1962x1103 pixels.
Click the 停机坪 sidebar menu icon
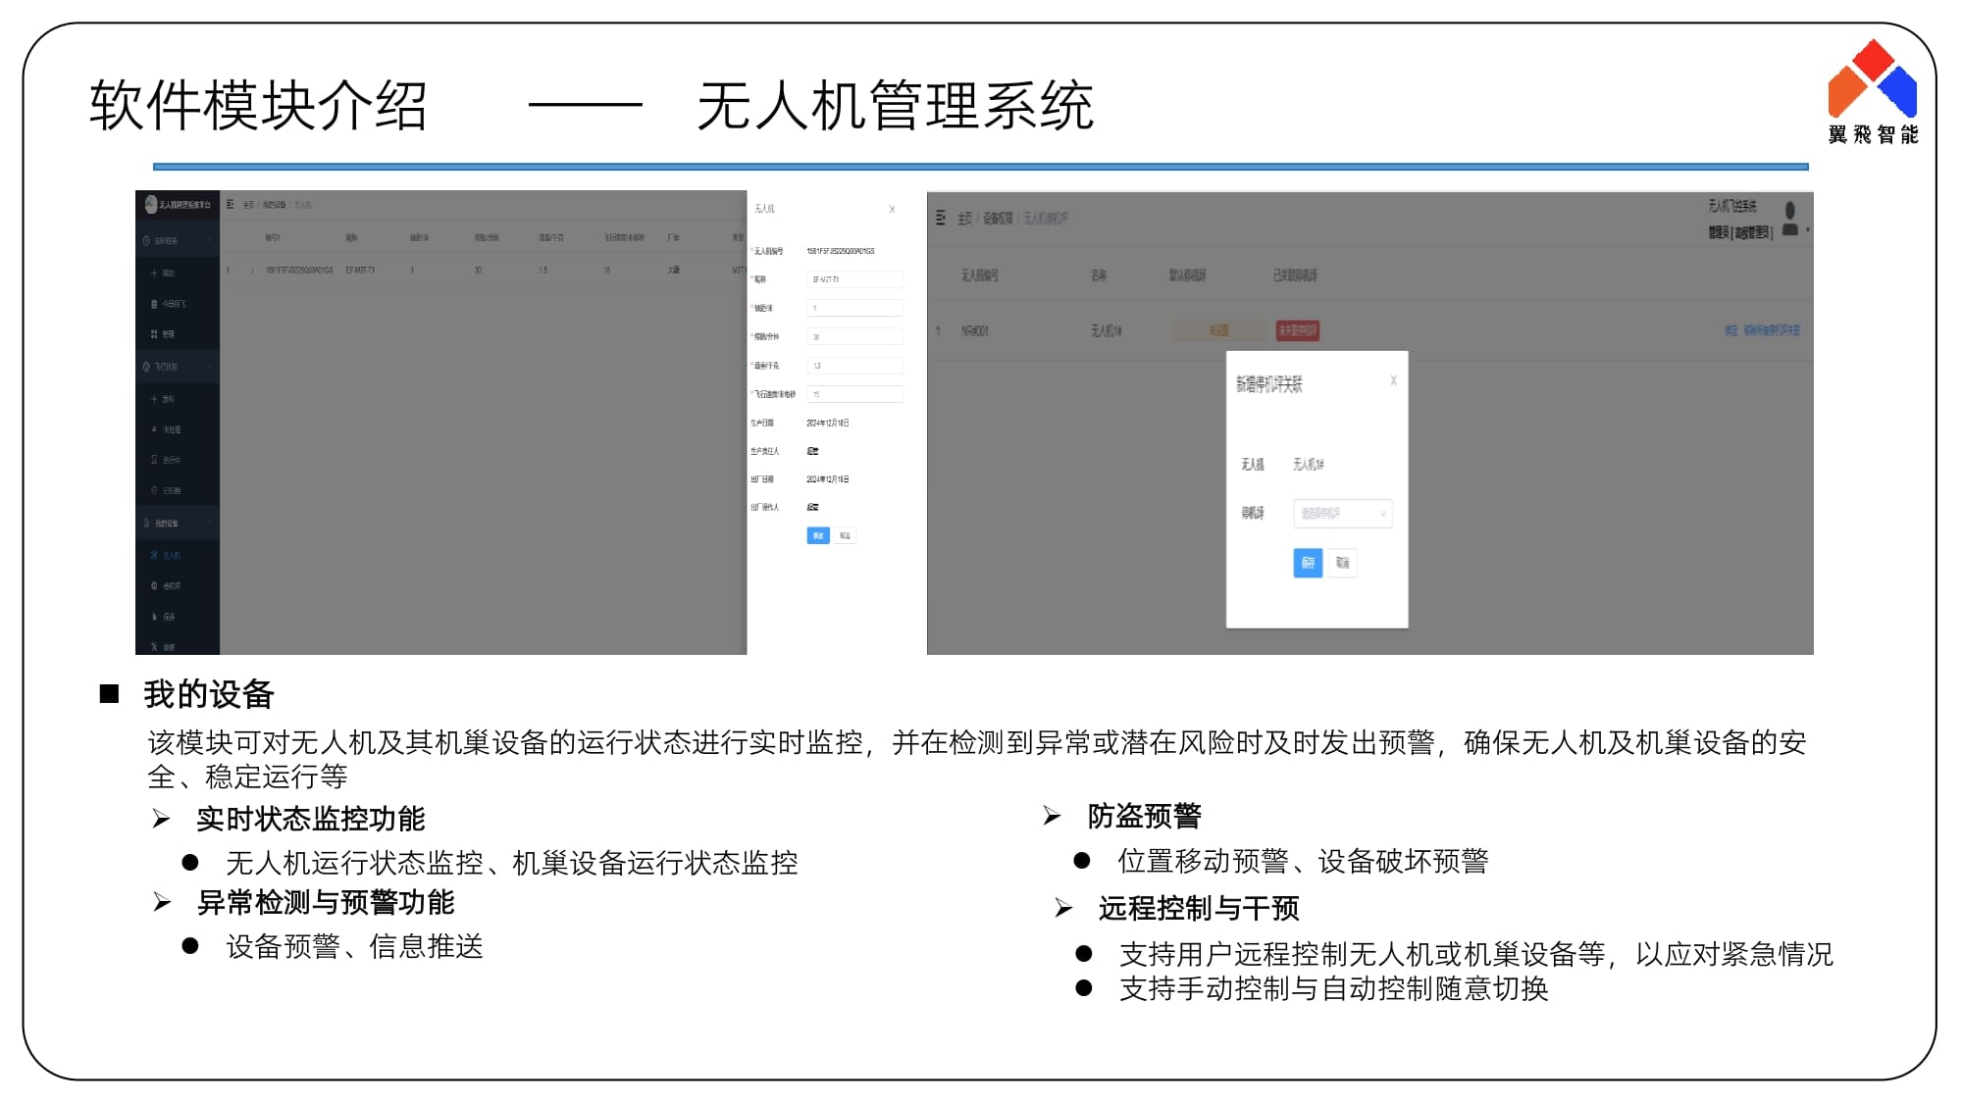tap(154, 585)
